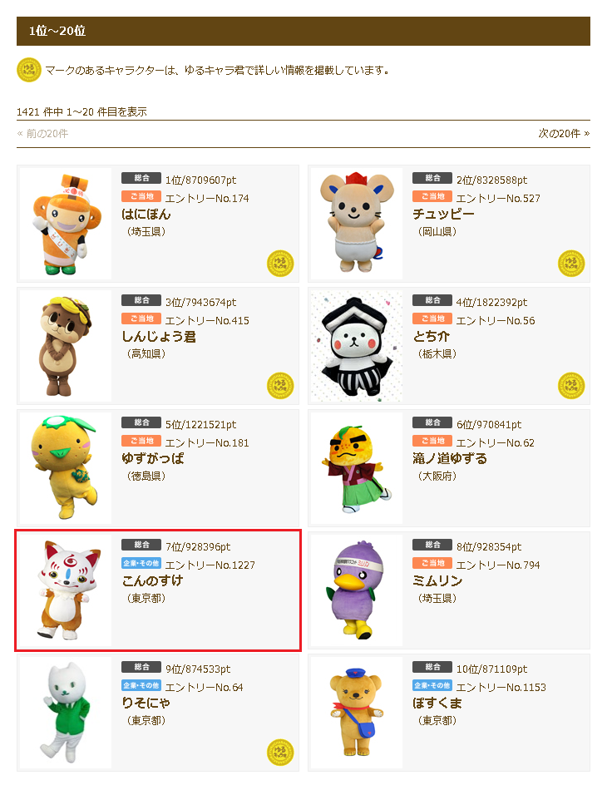Image resolution: width=607 pixels, height=790 pixels.
Task: Open ゆずがっぱ mascot thumbnail
Action: (66, 468)
